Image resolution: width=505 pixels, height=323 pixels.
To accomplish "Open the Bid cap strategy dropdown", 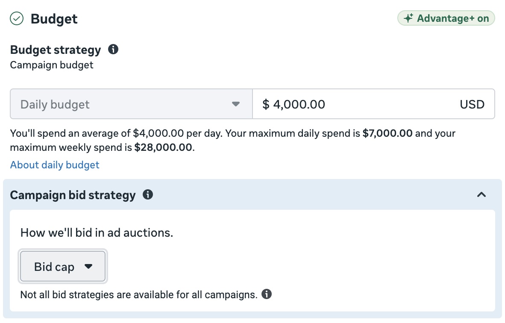I will pyautogui.click(x=63, y=266).
